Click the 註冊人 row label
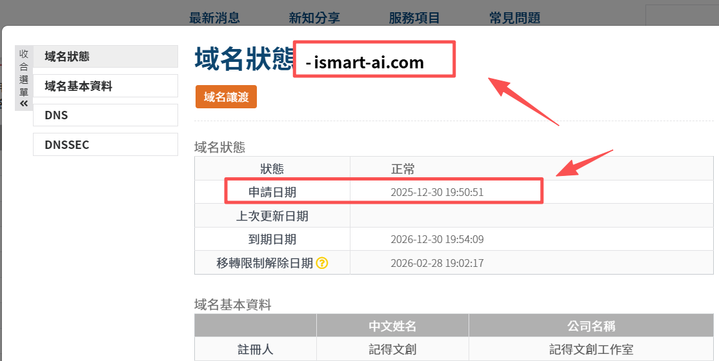The height and width of the screenshot is (361, 719). click(x=256, y=349)
